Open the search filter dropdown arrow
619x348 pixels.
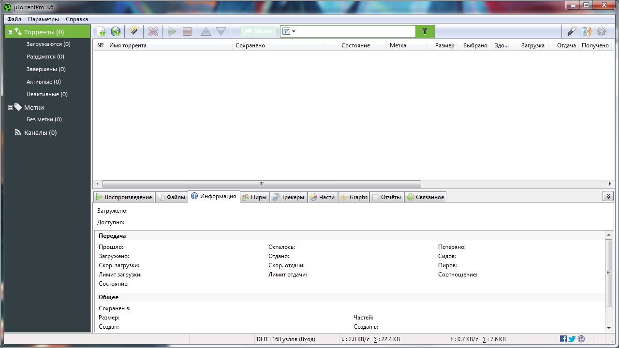(294, 32)
